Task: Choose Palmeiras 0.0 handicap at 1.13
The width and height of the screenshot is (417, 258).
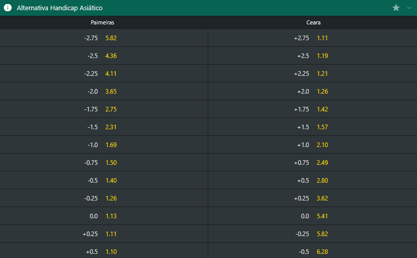Action: [x=104, y=216]
